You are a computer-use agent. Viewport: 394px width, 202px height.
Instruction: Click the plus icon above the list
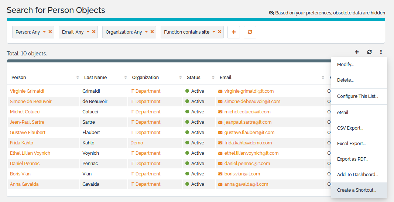[357, 52]
